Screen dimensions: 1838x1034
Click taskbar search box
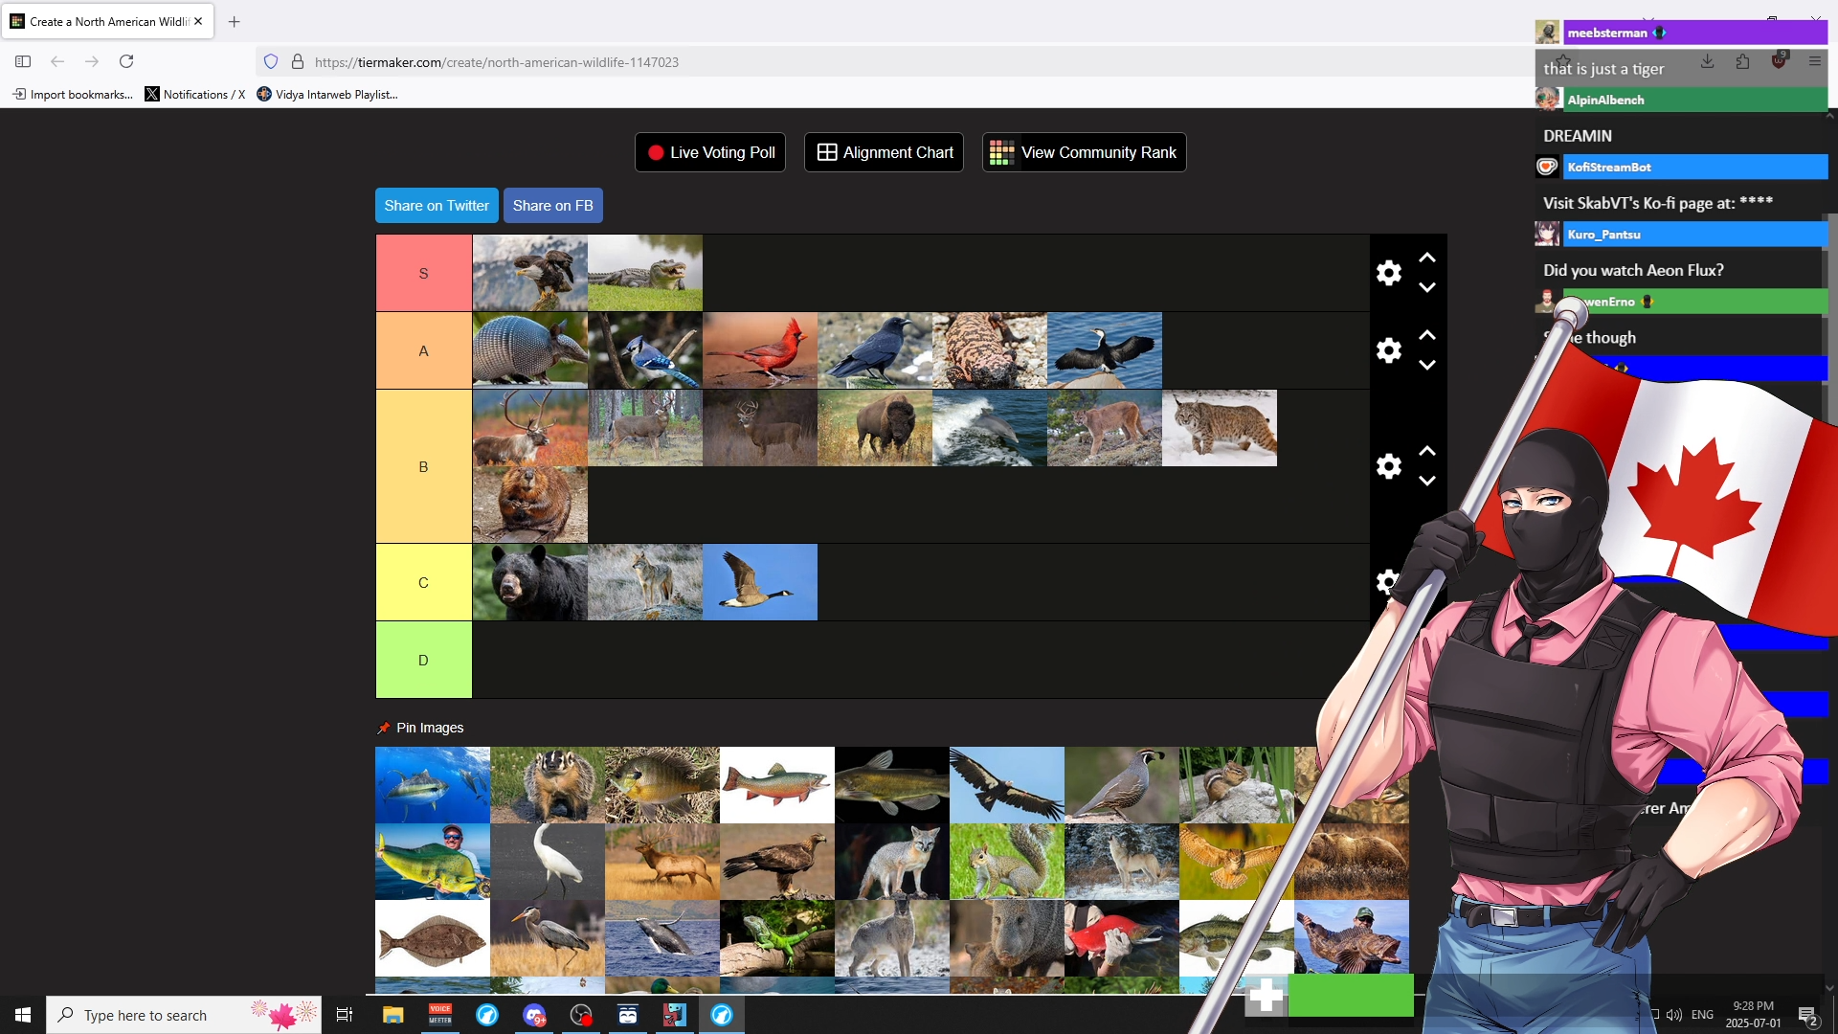(184, 1015)
